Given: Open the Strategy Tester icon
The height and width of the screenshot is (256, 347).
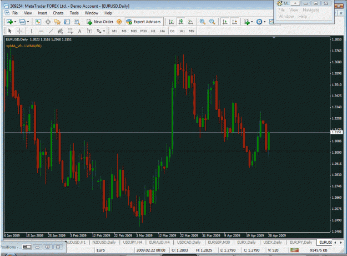Looking at the screenshot, I should (77, 22).
